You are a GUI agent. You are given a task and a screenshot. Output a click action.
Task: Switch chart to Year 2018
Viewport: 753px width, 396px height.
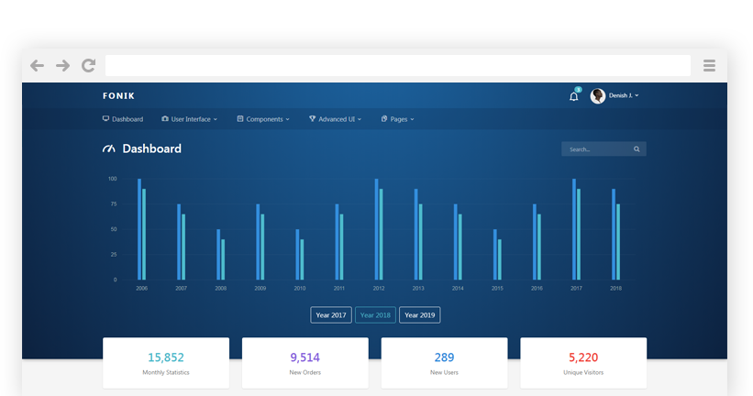[x=375, y=314]
